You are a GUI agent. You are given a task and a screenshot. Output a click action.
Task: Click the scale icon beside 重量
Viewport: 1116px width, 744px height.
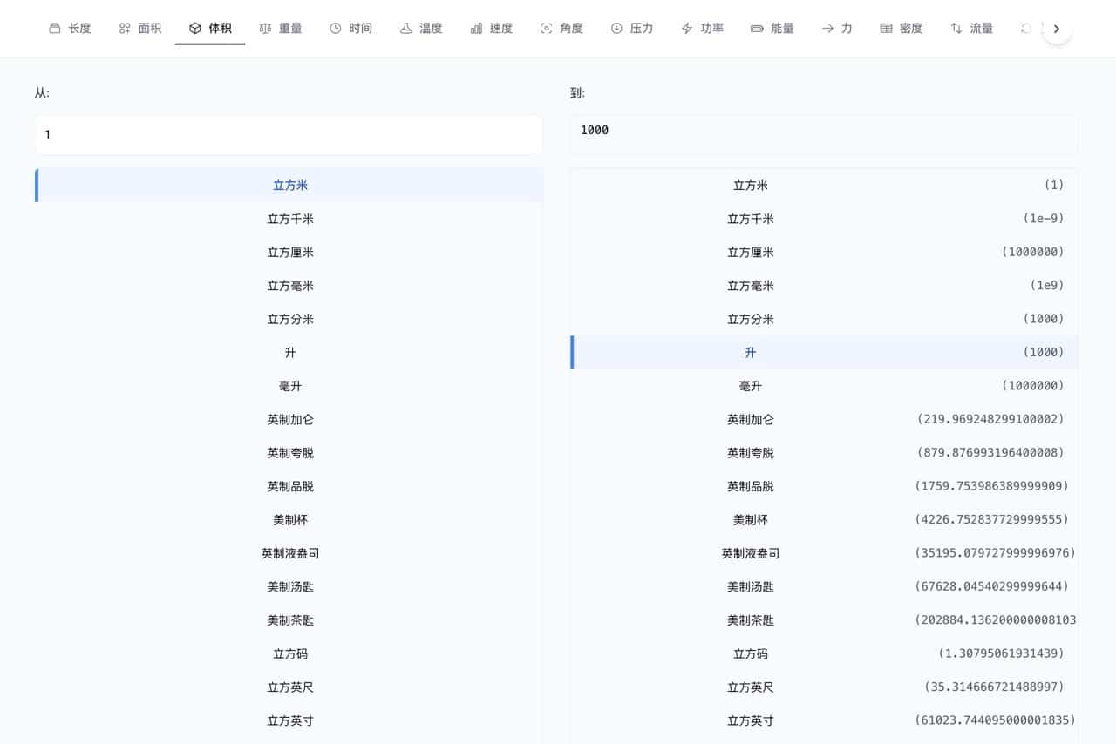click(266, 29)
